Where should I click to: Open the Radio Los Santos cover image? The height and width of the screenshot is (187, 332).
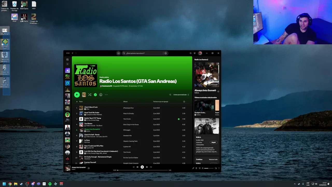pos(86,75)
